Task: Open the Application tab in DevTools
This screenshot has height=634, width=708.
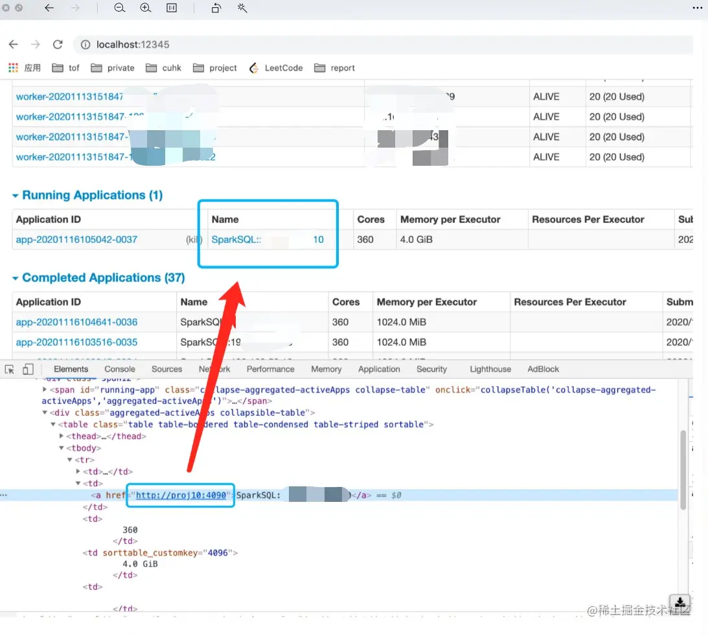Action: 379,369
